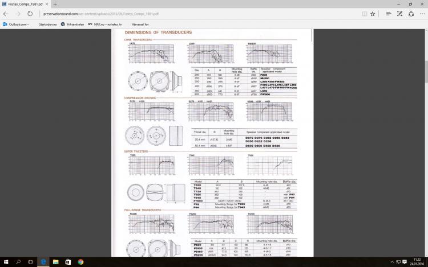Open the Windows Start menu
The height and width of the screenshot is (267, 428).
[6, 262]
